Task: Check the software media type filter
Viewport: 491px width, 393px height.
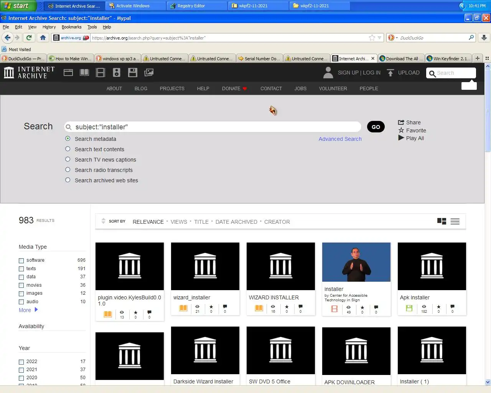Action: tap(21, 260)
